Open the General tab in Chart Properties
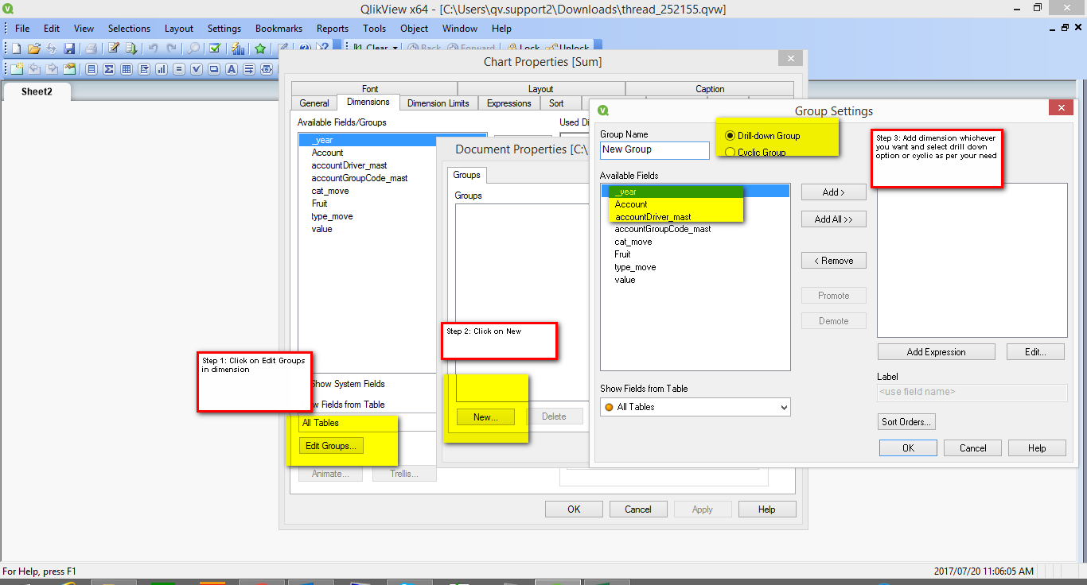 (x=314, y=103)
